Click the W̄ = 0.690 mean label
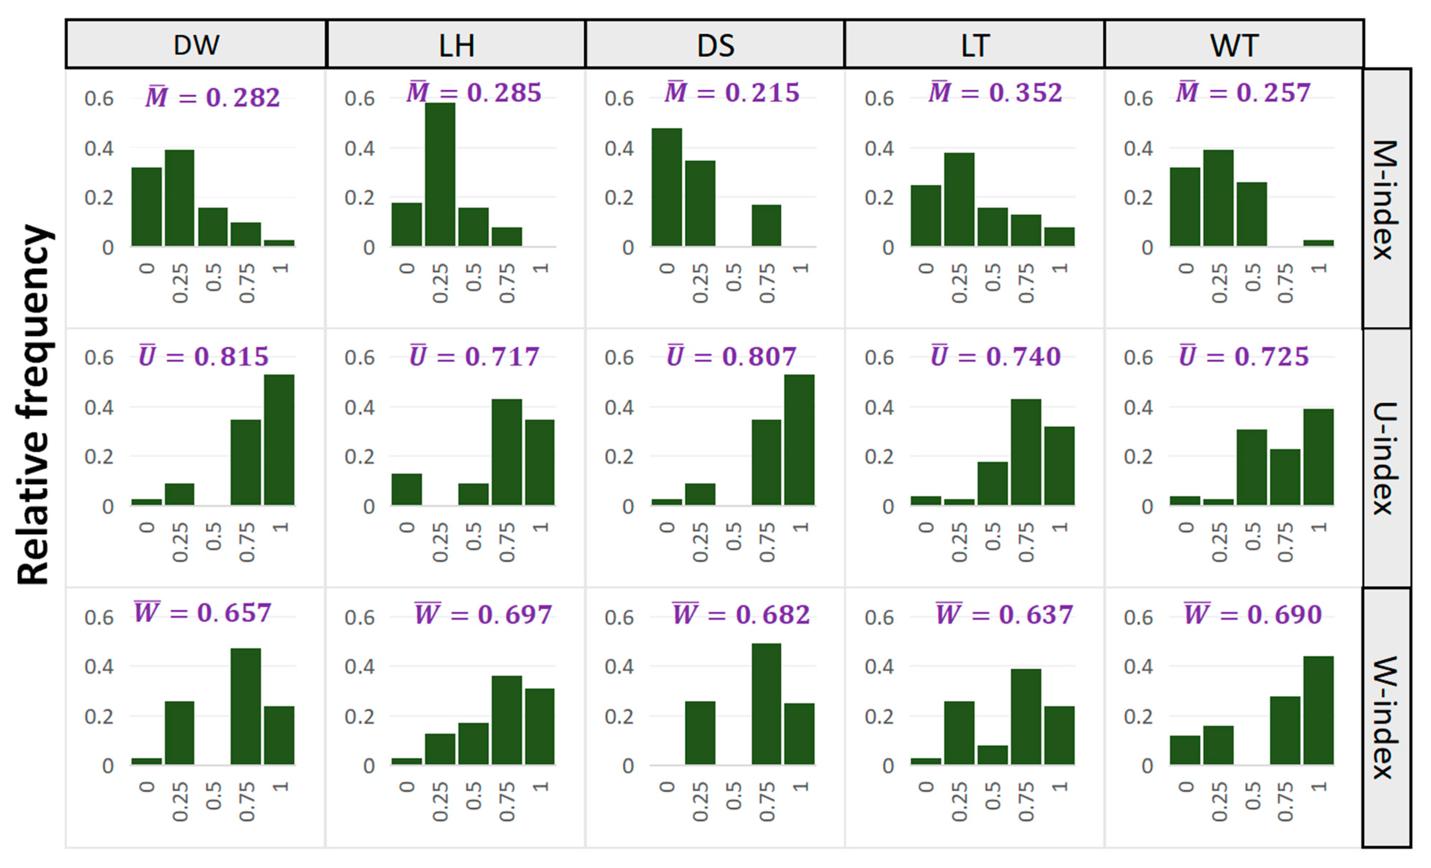 [x=1253, y=614]
